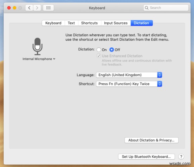Click the "Use Dictation wherever you can type" description
Image resolution: width=194 pixels, height=167 pixels.
pyautogui.click(x=117, y=37)
